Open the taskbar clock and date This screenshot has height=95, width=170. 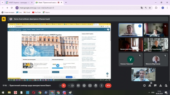tap(159, 93)
